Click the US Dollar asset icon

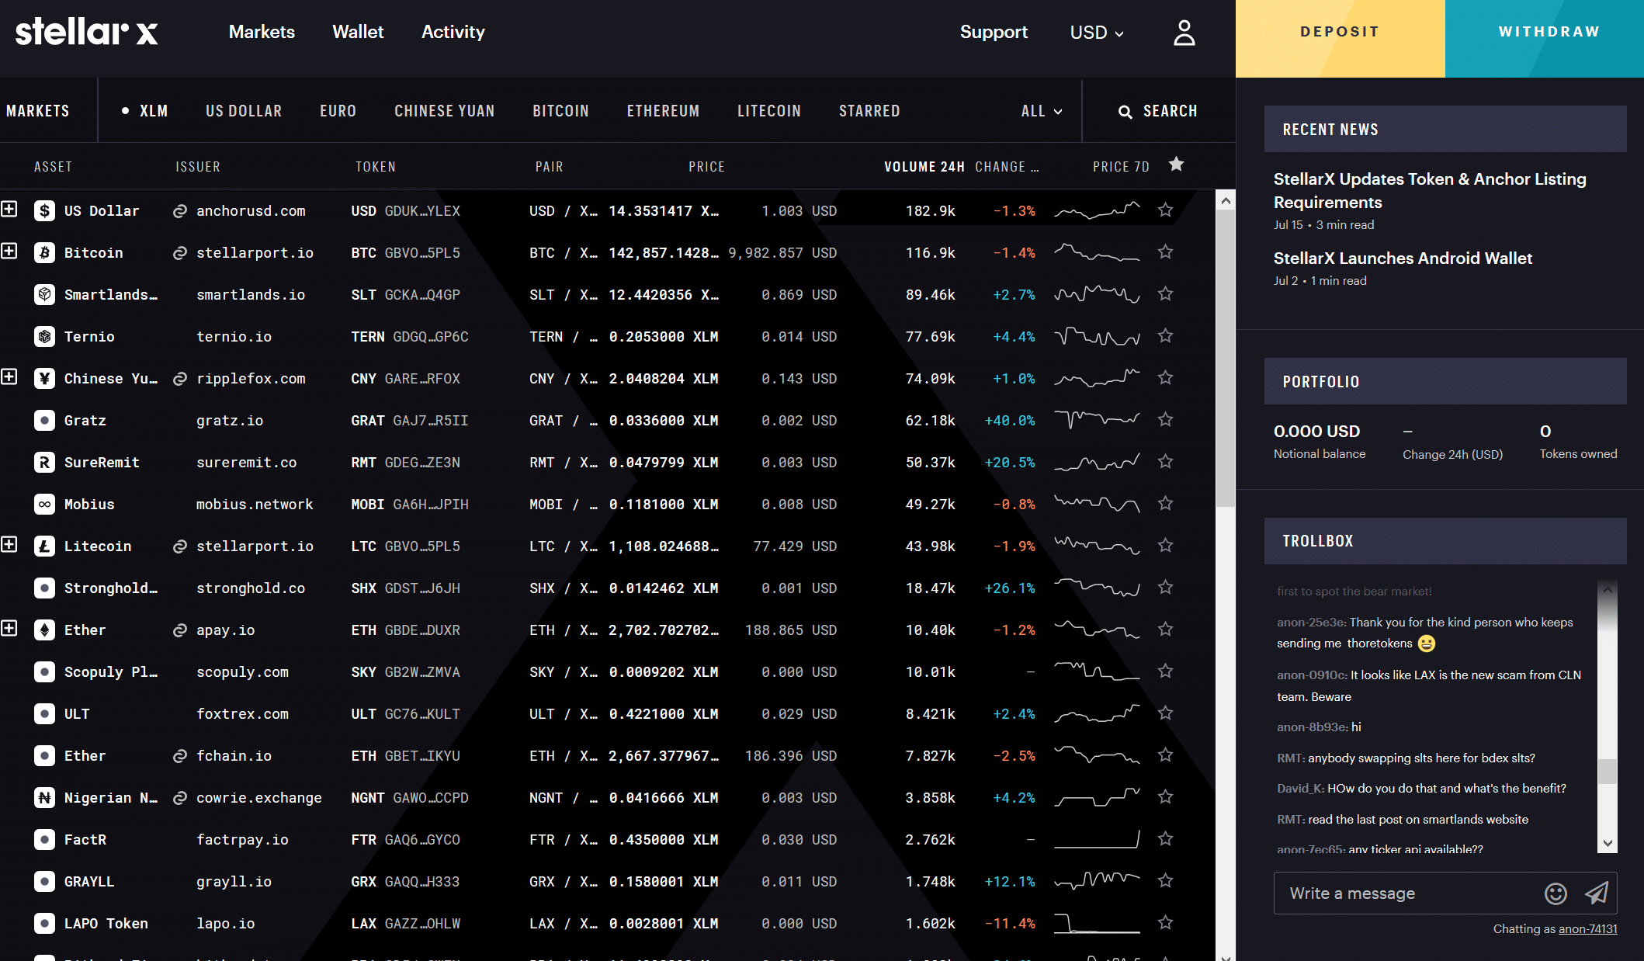[x=45, y=210]
